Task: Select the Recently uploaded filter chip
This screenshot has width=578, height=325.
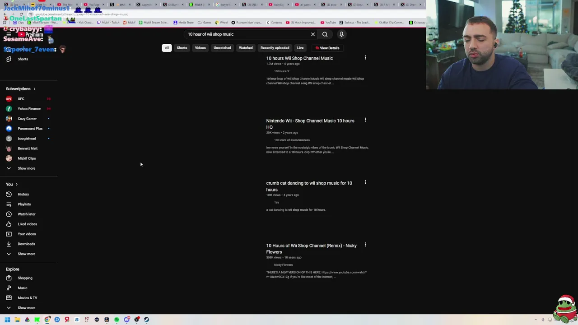Action: [x=275, y=48]
